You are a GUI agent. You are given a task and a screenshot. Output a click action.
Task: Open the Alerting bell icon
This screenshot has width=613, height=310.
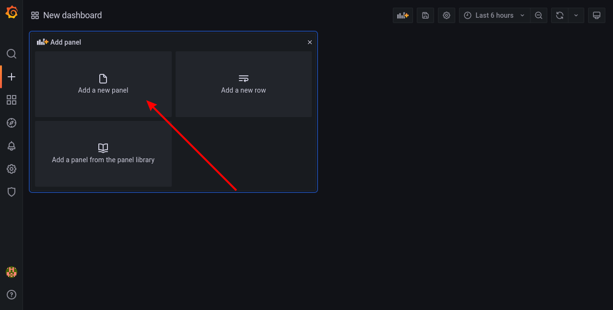point(12,146)
